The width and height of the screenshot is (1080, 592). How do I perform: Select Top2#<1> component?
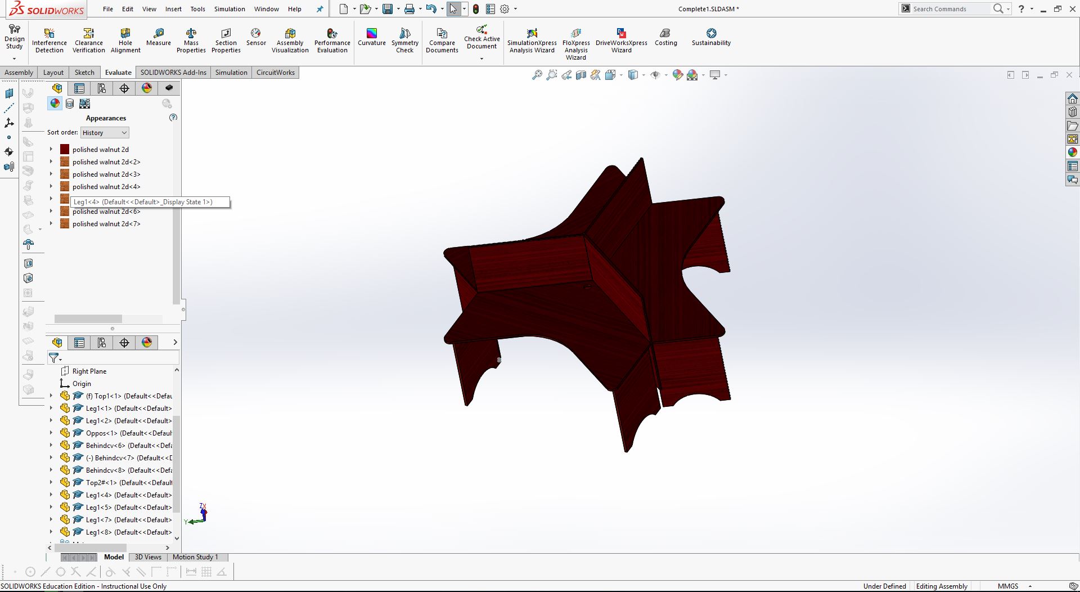129,482
